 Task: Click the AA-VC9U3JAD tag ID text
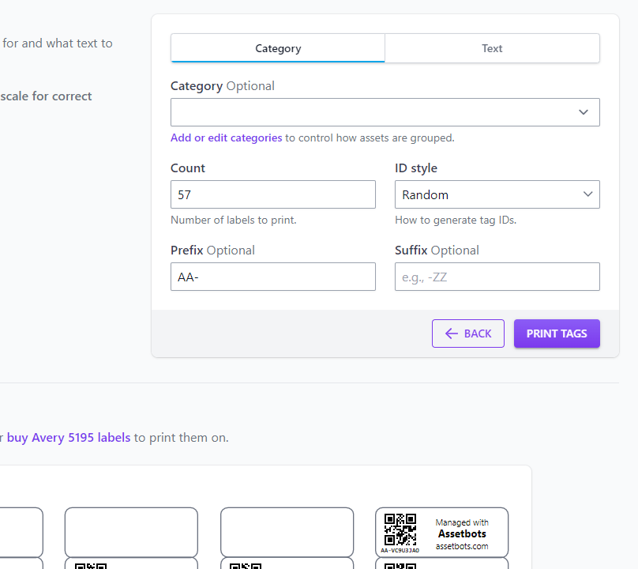pyautogui.click(x=400, y=551)
